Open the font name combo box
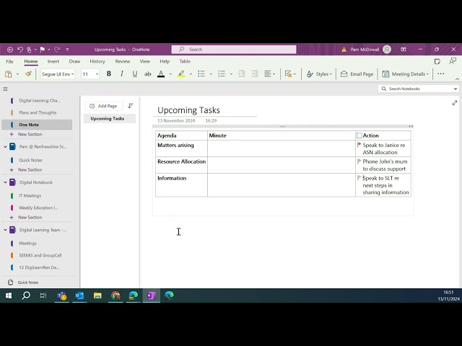The width and height of the screenshot is (462, 346). coord(58,74)
